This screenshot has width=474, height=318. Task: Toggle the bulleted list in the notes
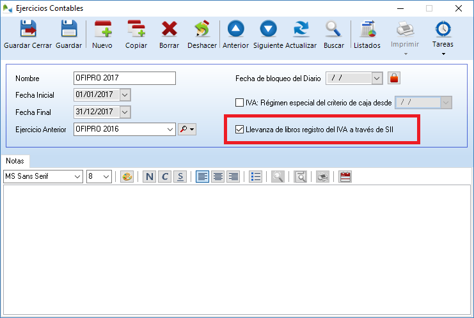255,176
